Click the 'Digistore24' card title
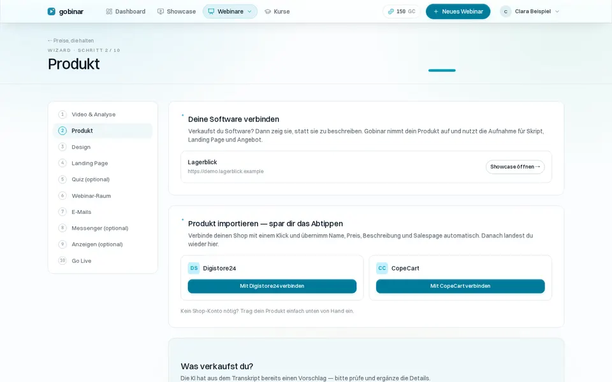The width and height of the screenshot is (612, 382). pos(219,268)
